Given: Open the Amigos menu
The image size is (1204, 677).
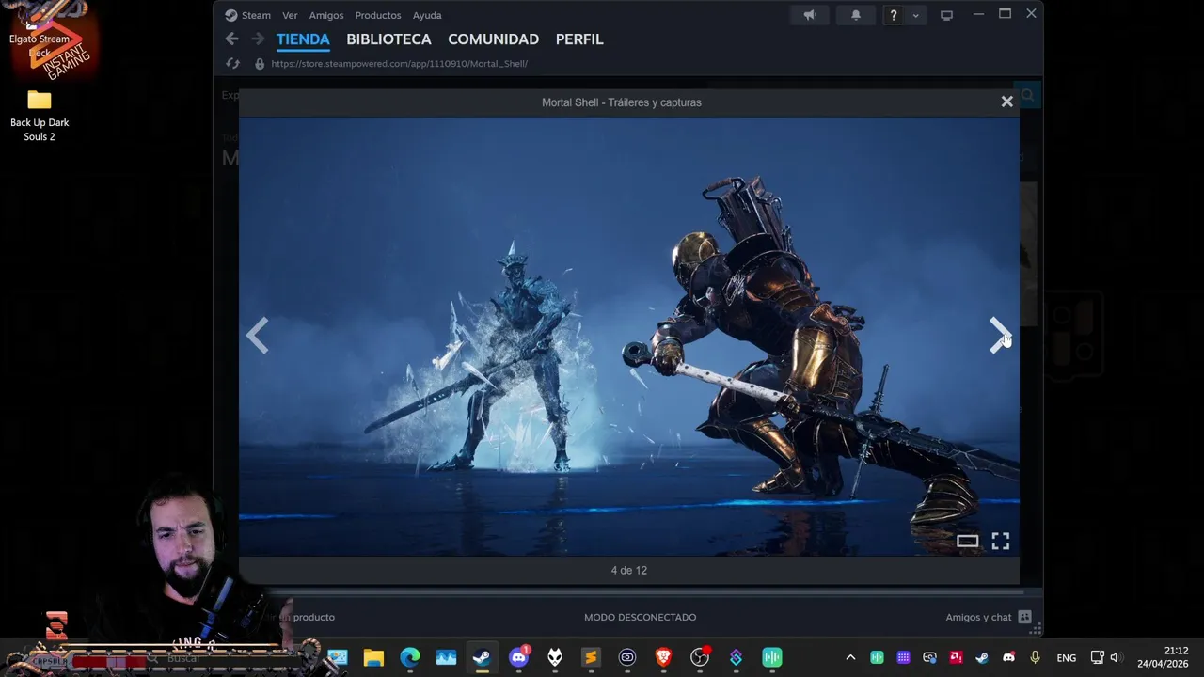Looking at the screenshot, I should click(326, 15).
